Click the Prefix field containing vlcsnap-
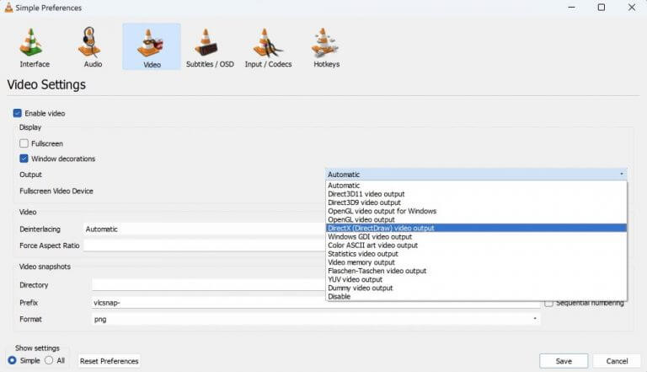 [x=316, y=303]
